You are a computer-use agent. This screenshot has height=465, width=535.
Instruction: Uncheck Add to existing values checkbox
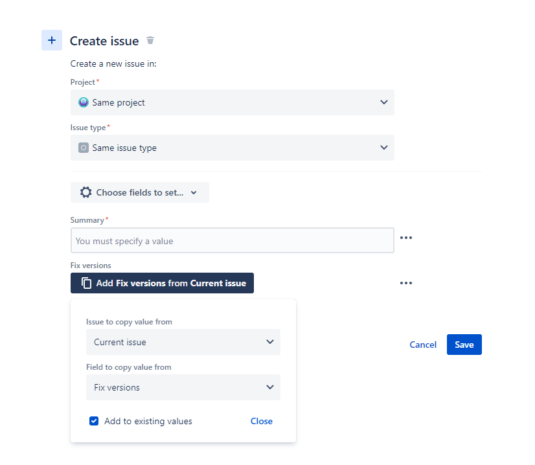[x=94, y=421]
